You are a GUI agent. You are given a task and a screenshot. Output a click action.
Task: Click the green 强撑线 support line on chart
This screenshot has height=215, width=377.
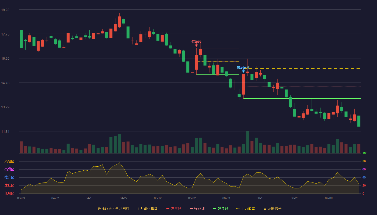tap(302, 99)
